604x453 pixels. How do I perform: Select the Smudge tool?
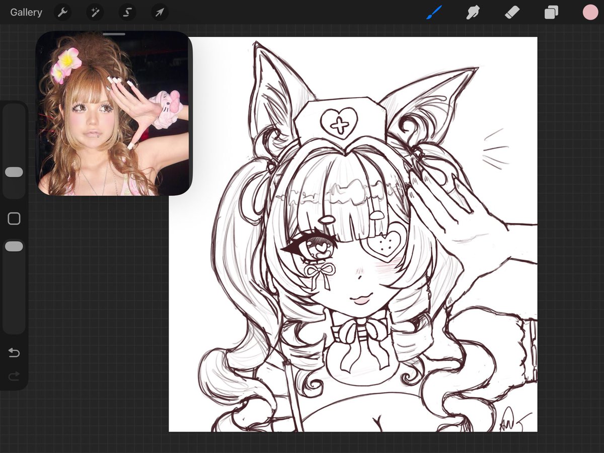tap(473, 12)
